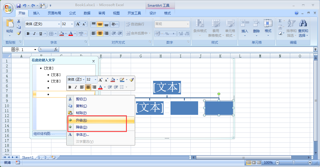320x167 pixels.
Task: Choose 降级(D) from context menu
Action: tap(101, 127)
